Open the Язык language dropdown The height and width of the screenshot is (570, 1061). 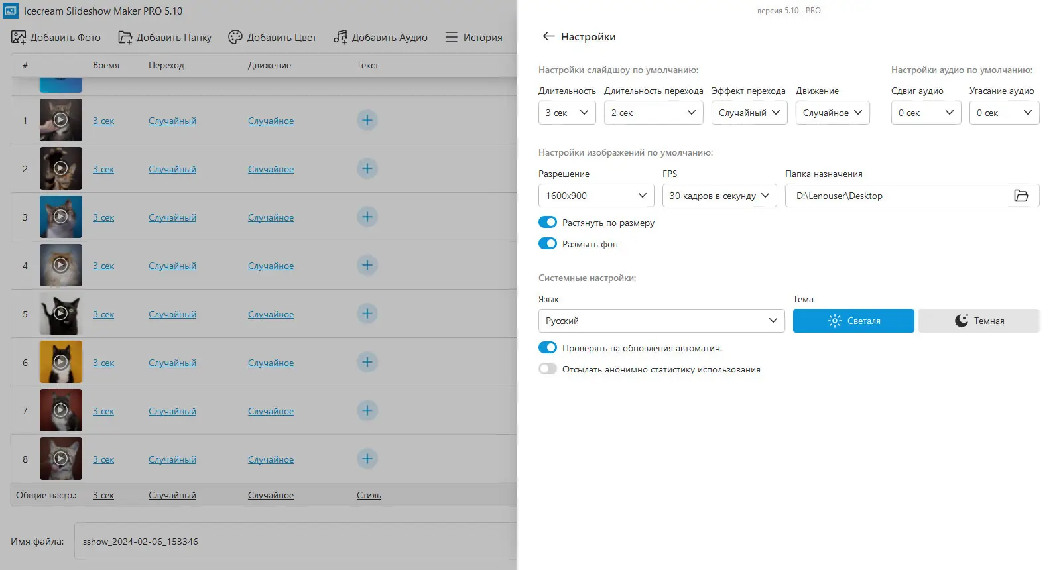(661, 321)
